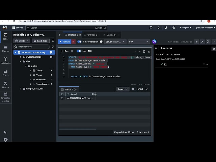Expand the Functions node
Image resolution: width=216 pixels, height=162 pixels.
[30, 80]
